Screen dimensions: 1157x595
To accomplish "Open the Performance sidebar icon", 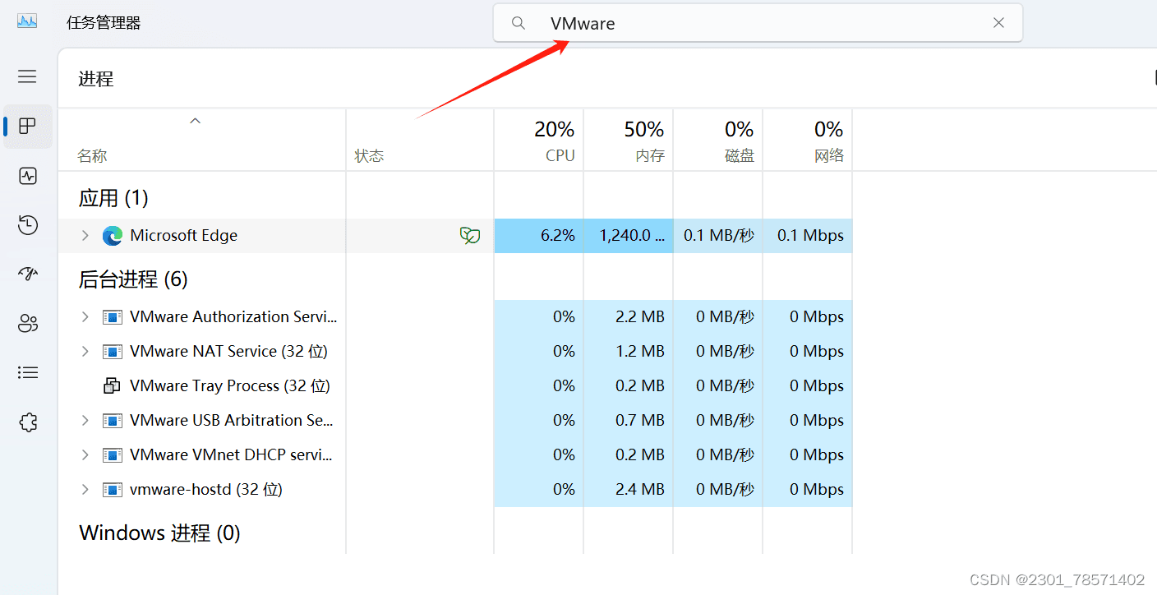I will 28,176.
